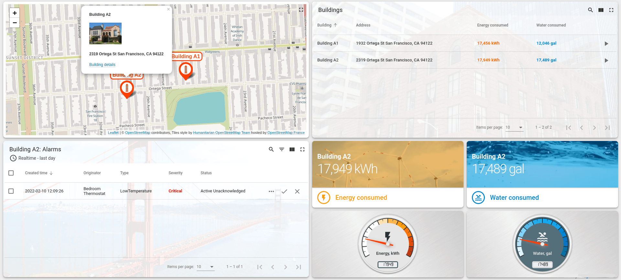Open the Building details link
Screen dimensions: 621x280
(x=102, y=65)
